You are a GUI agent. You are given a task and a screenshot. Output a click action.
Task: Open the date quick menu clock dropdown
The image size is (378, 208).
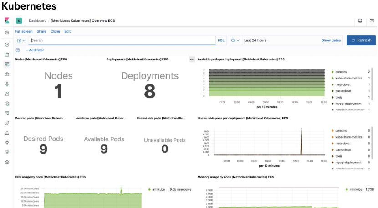point(235,40)
